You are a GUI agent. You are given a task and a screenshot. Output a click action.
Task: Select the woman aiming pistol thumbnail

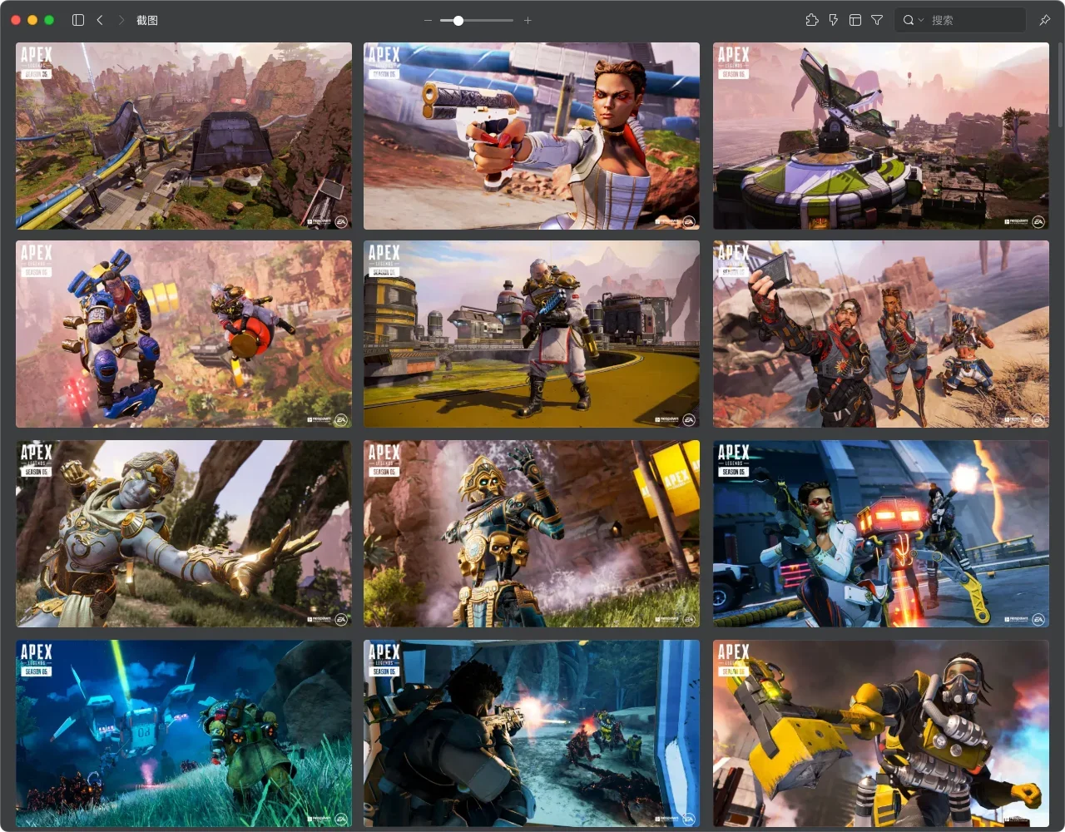[x=532, y=136]
